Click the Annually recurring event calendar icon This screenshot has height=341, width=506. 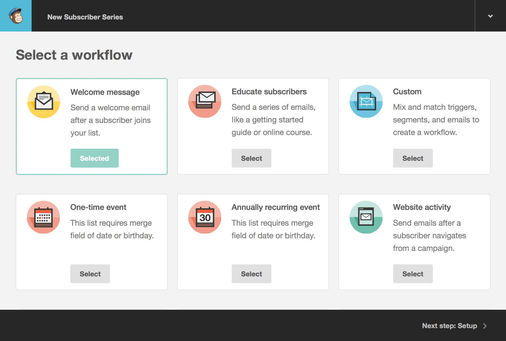[205, 217]
